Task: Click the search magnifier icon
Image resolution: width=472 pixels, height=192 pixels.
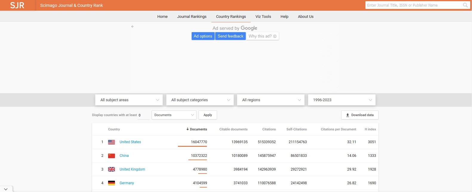Action: [465, 5]
